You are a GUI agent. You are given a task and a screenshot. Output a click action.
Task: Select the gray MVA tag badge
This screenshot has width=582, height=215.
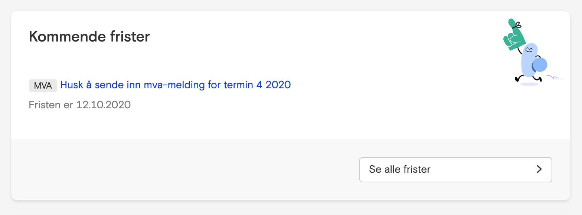(43, 86)
